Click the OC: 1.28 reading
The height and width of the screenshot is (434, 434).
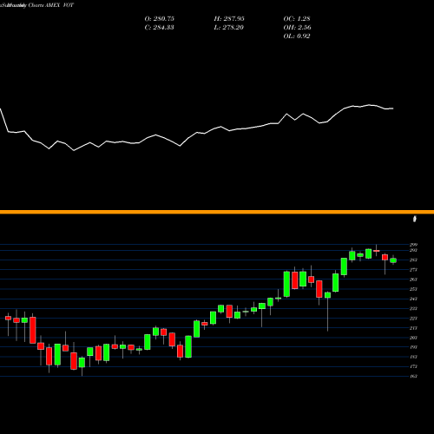click(297, 19)
